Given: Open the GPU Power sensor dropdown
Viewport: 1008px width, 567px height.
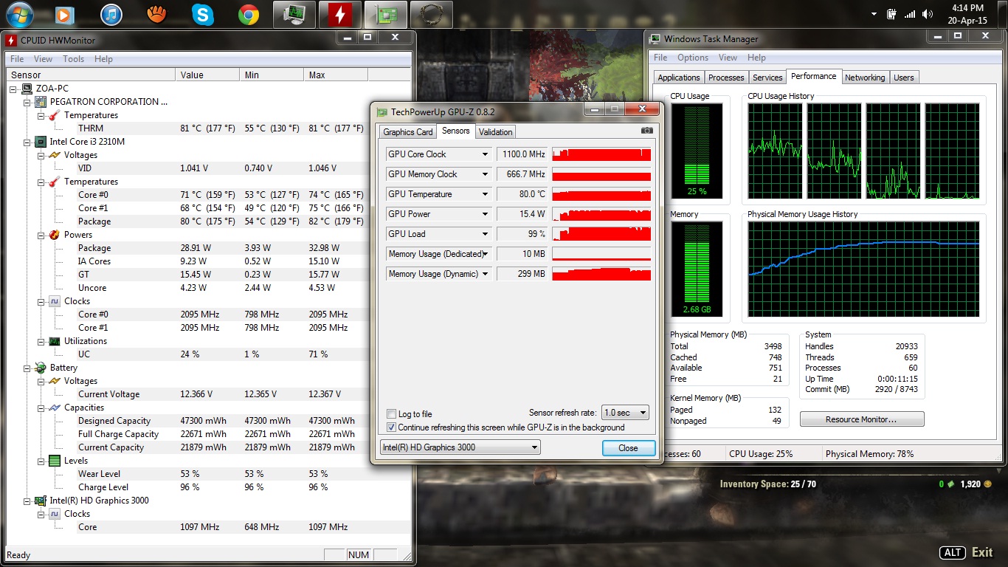Looking at the screenshot, I should pos(485,214).
